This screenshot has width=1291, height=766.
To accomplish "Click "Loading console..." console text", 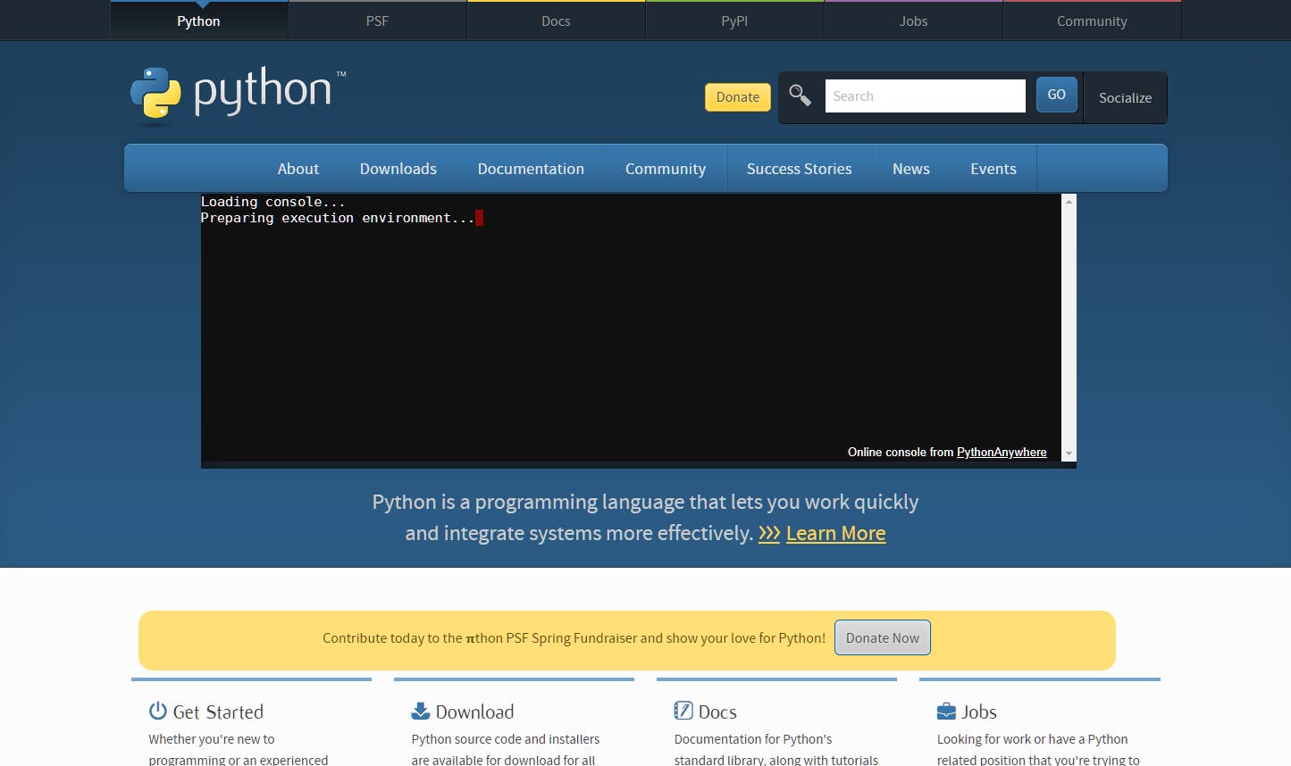I will pyautogui.click(x=272, y=202).
